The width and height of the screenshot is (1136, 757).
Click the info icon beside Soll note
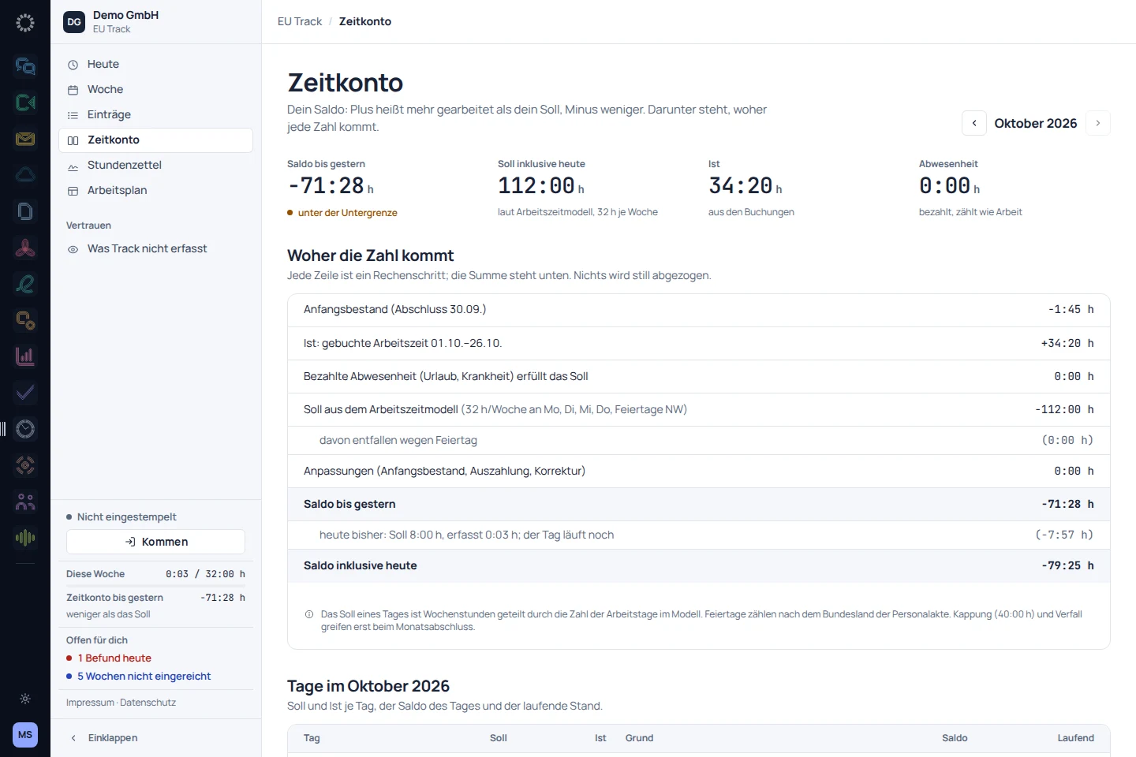pyautogui.click(x=309, y=614)
